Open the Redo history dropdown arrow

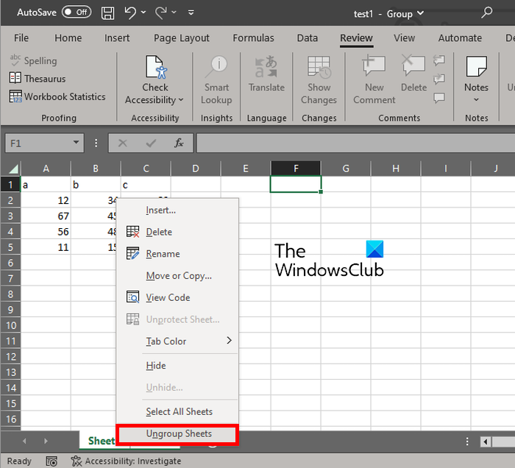(174, 13)
